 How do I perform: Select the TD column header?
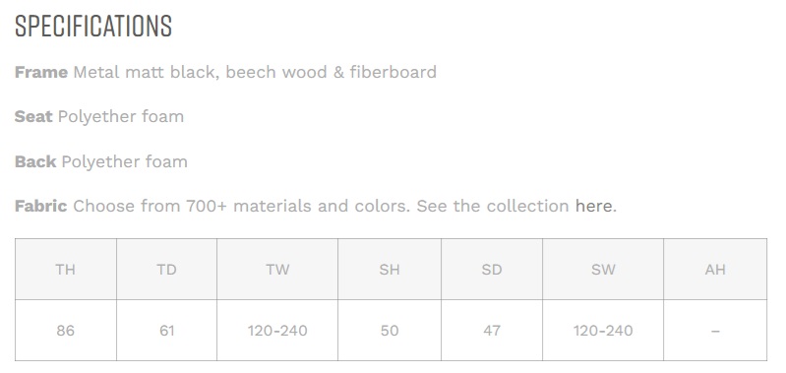tap(166, 270)
